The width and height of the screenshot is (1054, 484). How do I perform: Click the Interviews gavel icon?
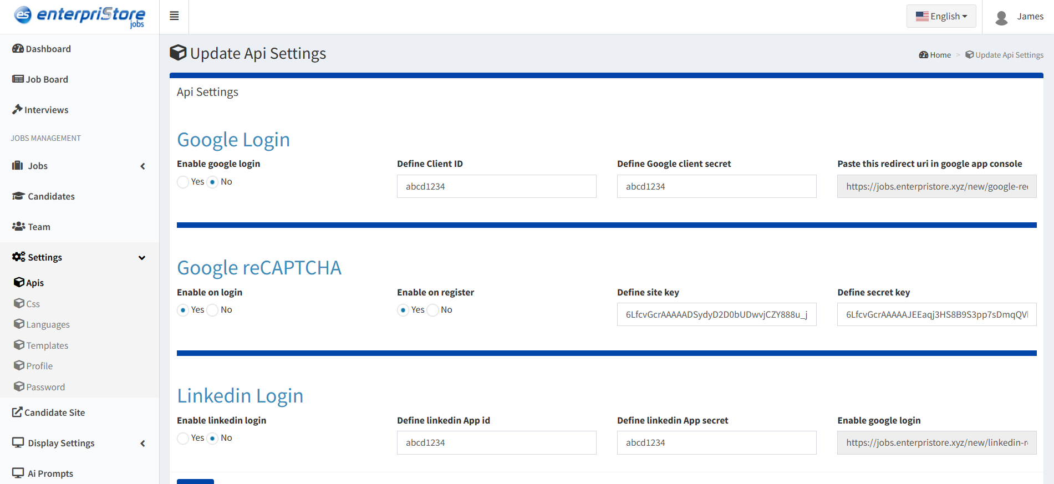click(x=17, y=110)
